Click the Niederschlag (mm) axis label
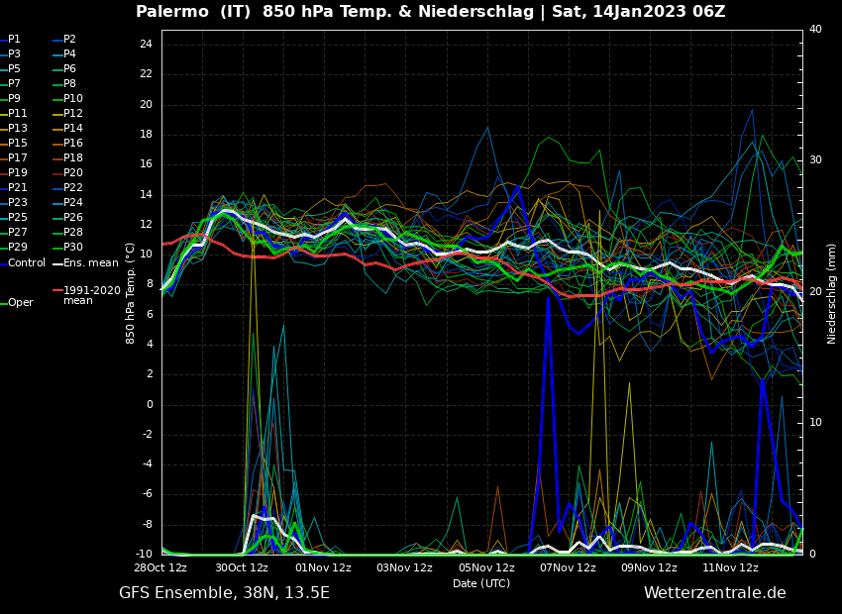This screenshot has width=842, height=614. click(x=832, y=293)
